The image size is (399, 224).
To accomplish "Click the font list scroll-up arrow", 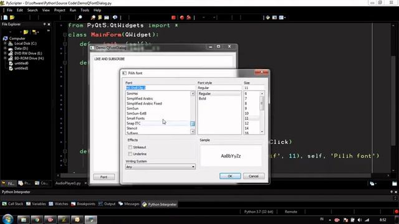I will (x=193, y=94).
